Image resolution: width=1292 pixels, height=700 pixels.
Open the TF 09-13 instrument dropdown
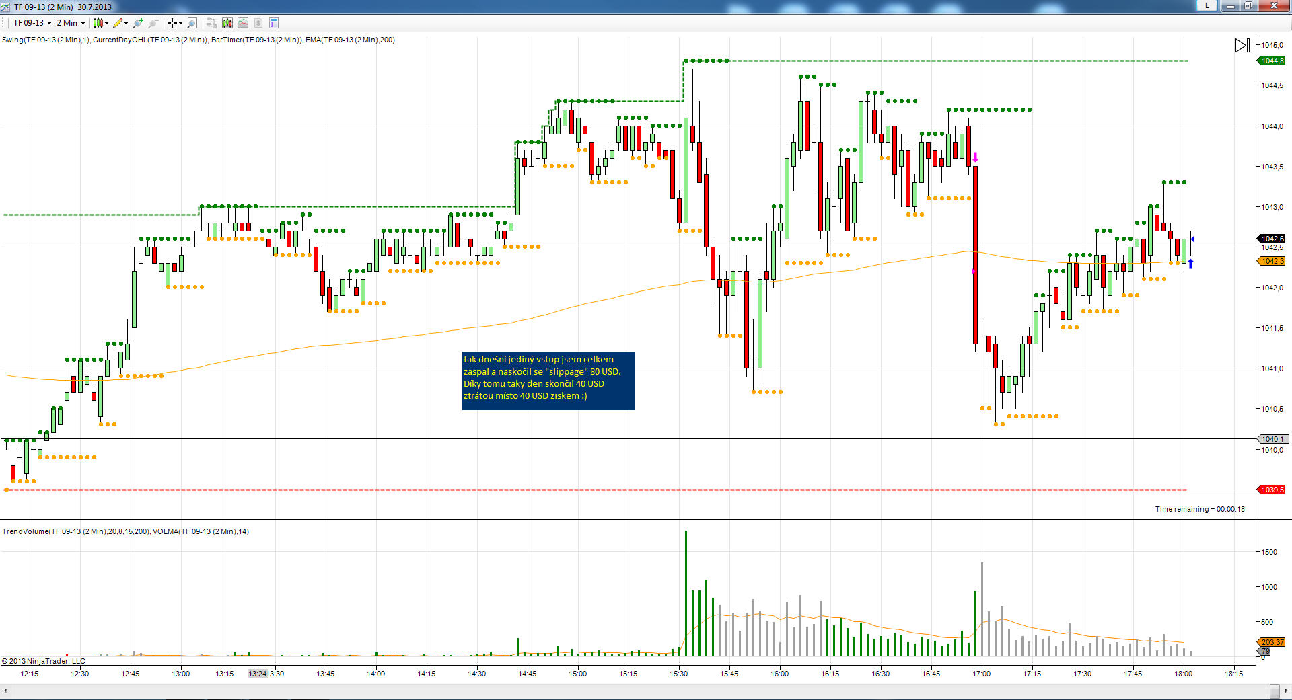click(32, 23)
